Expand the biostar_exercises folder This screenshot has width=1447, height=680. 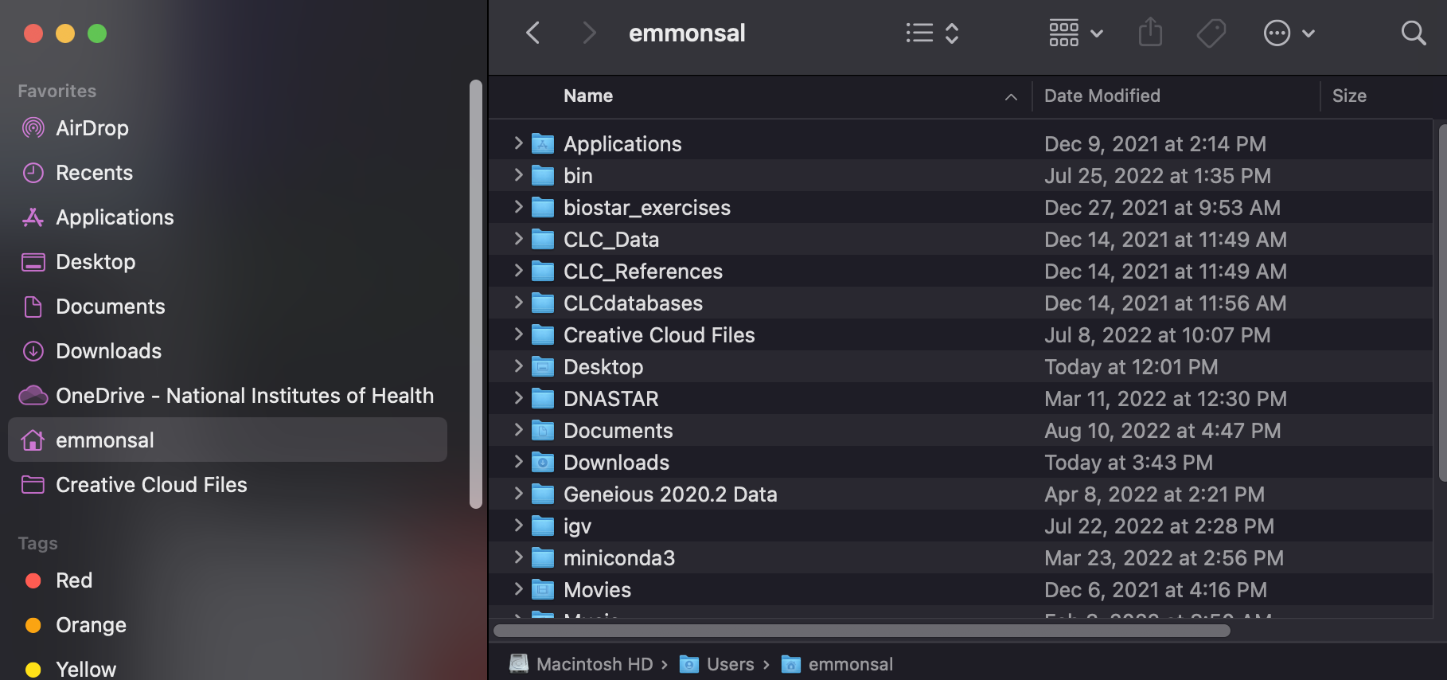pyautogui.click(x=518, y=207)
